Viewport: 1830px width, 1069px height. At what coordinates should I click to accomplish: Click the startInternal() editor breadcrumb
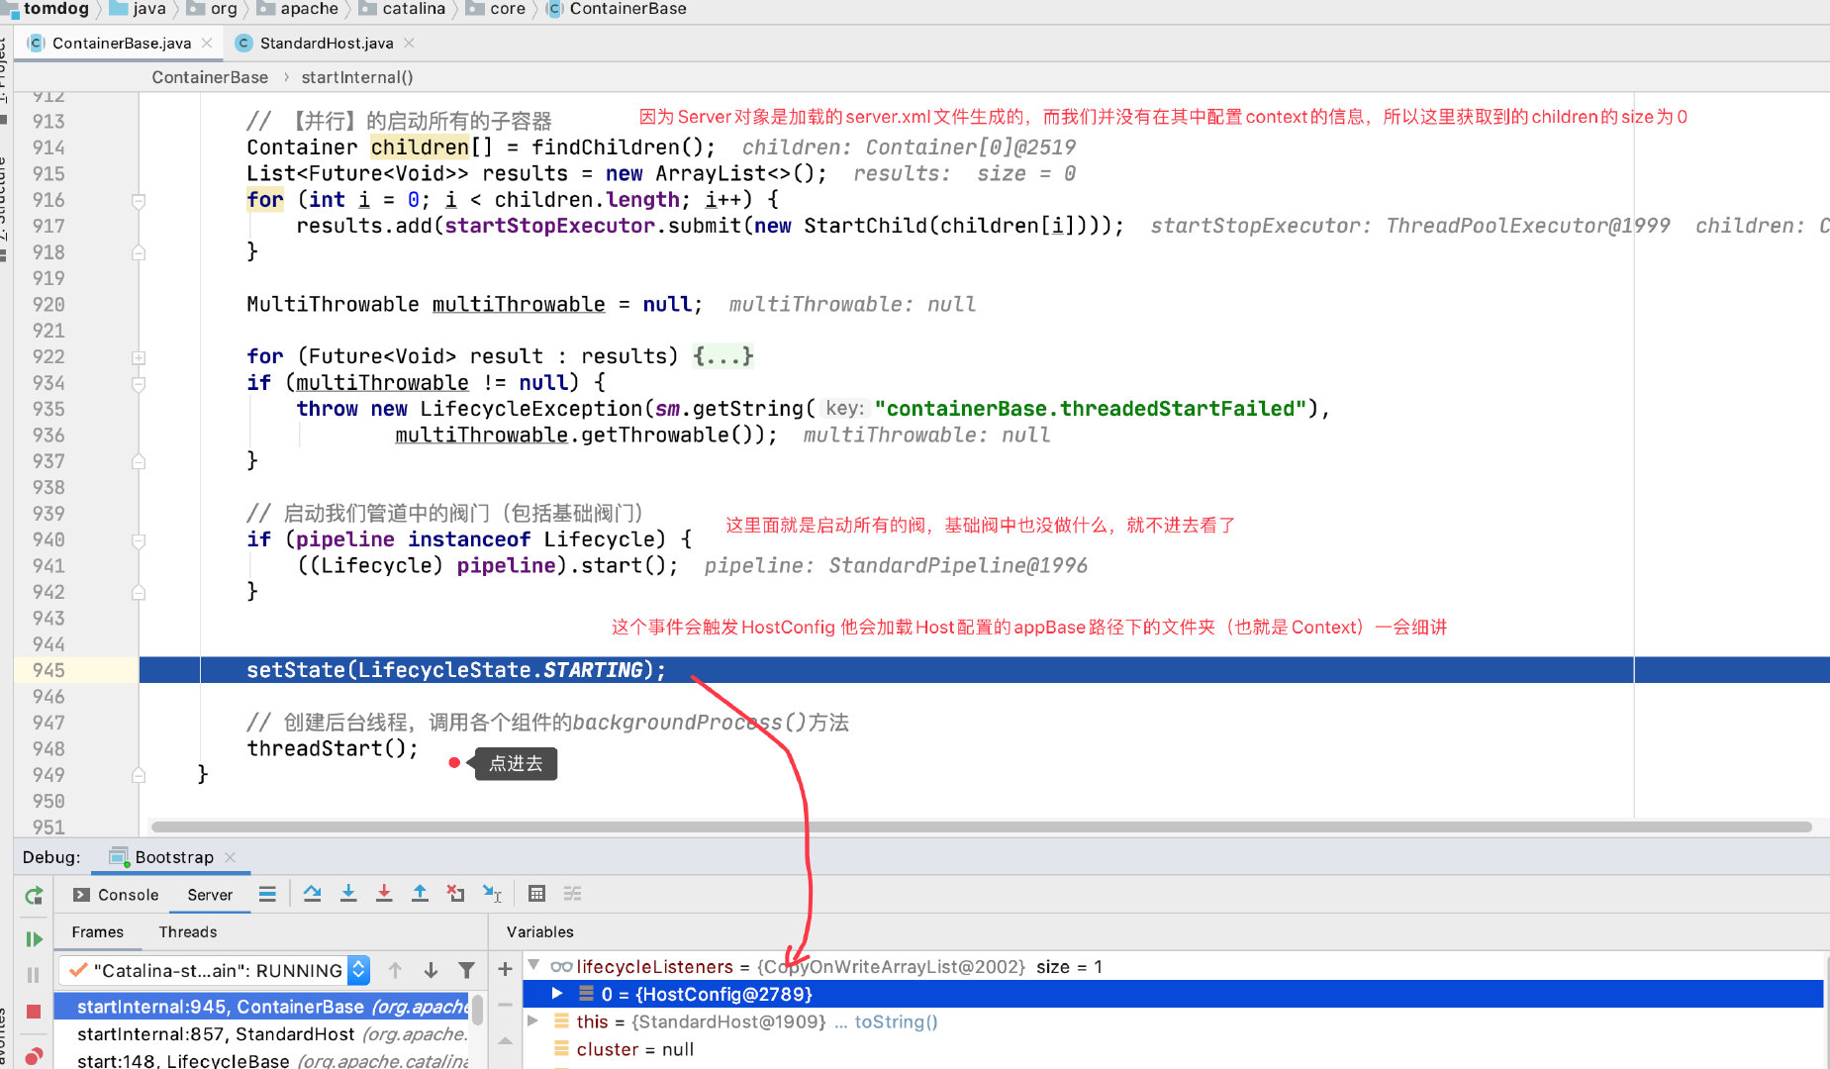click(357, 77)
